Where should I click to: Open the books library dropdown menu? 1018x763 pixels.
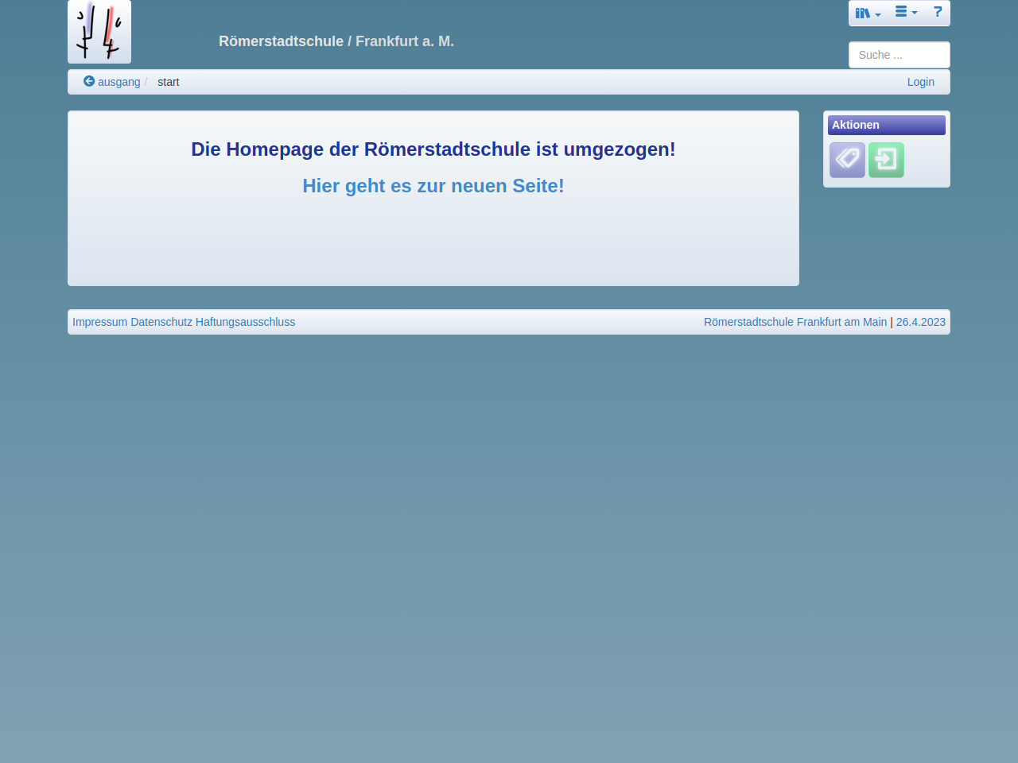[x=868, y=13]
